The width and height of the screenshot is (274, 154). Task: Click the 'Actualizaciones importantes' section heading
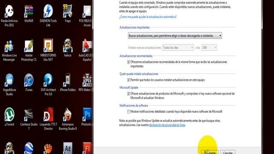pos(134,27)
